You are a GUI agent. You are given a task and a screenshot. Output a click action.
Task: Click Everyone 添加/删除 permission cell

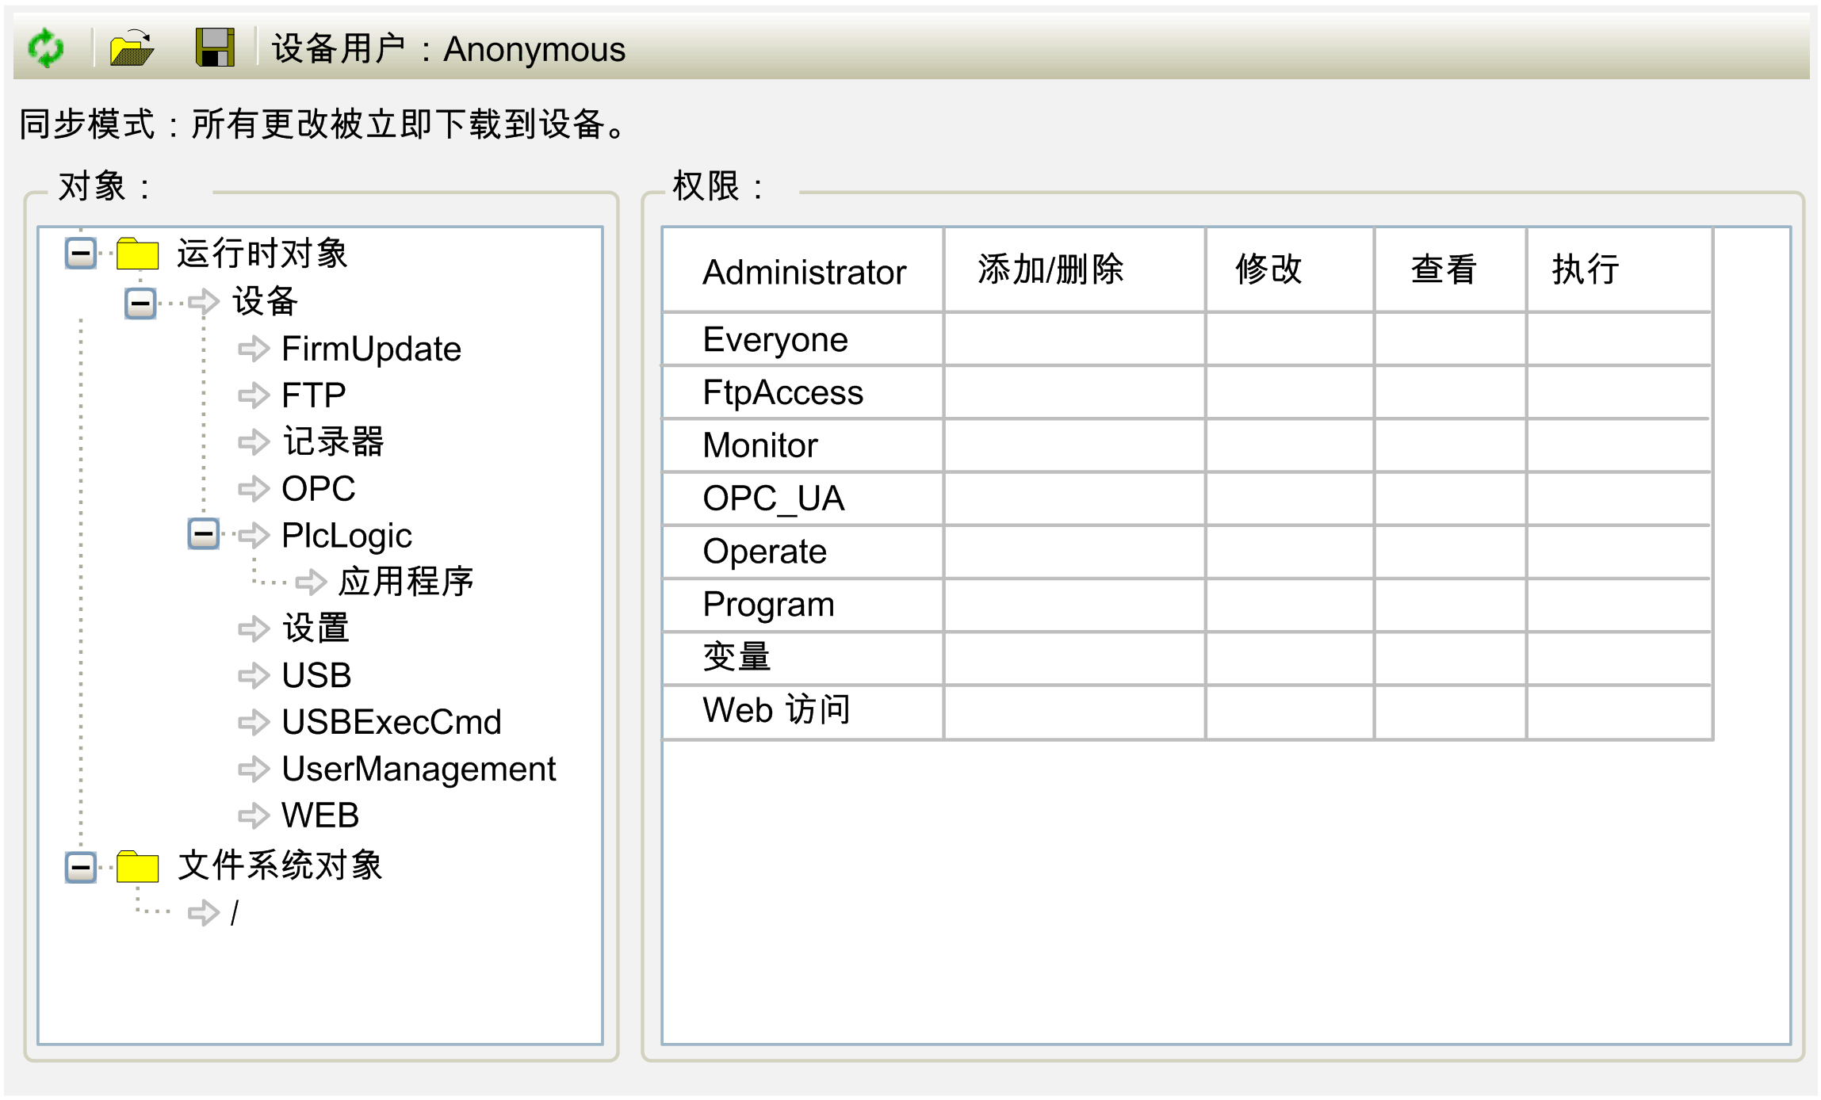coord(1073,339)
